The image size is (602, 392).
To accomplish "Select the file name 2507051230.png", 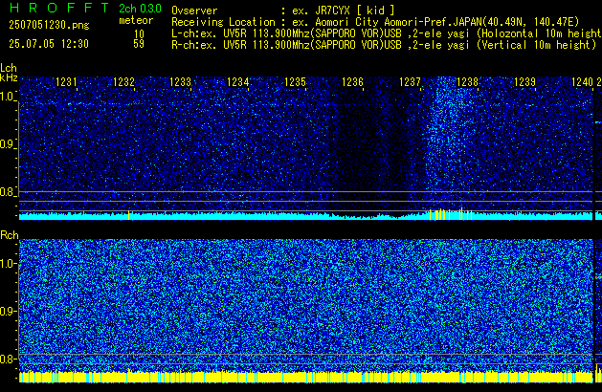I will pos(49,25).
